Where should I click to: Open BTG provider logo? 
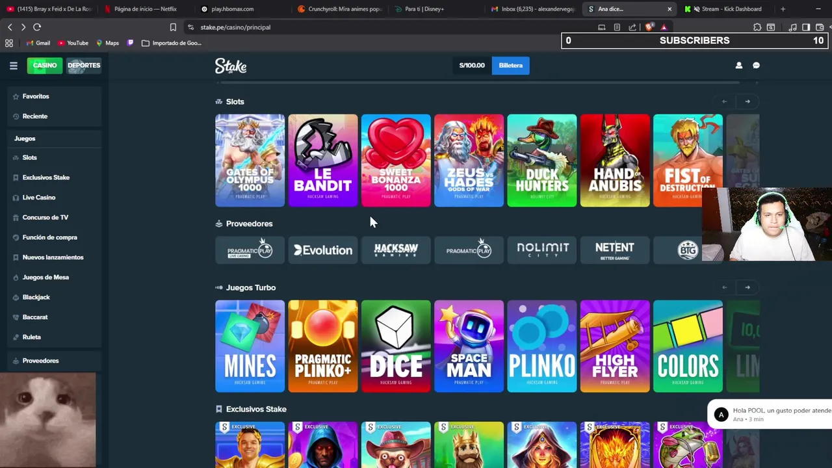click(x=688, y=250)
